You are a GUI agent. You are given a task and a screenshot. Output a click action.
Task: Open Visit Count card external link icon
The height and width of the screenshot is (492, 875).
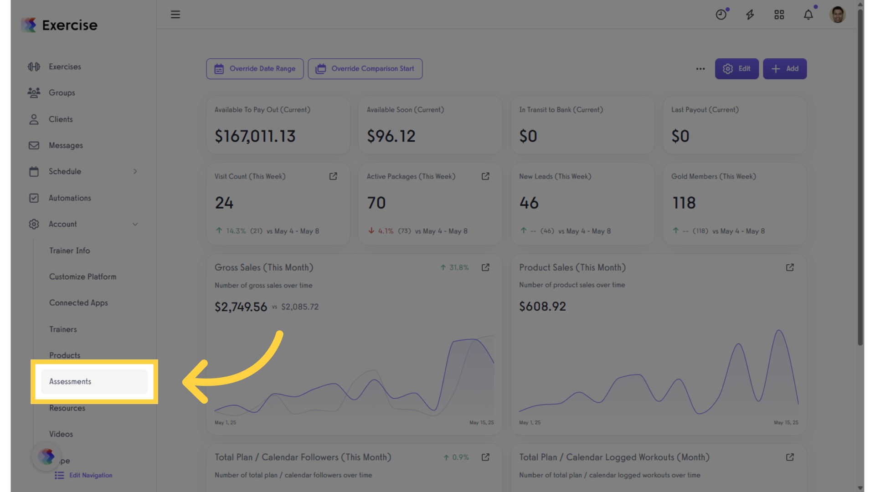click(333, 176)
